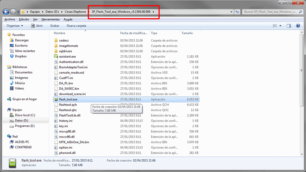This screenshot has height=172, width=306.
Task: Sort by the Fecha de modifica... column
Action: tap(133, 33)
